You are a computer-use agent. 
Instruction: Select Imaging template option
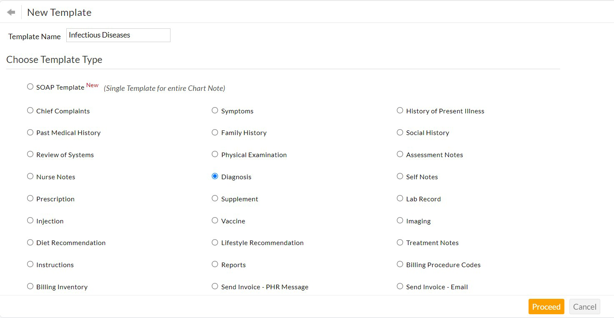coord(400,220)
